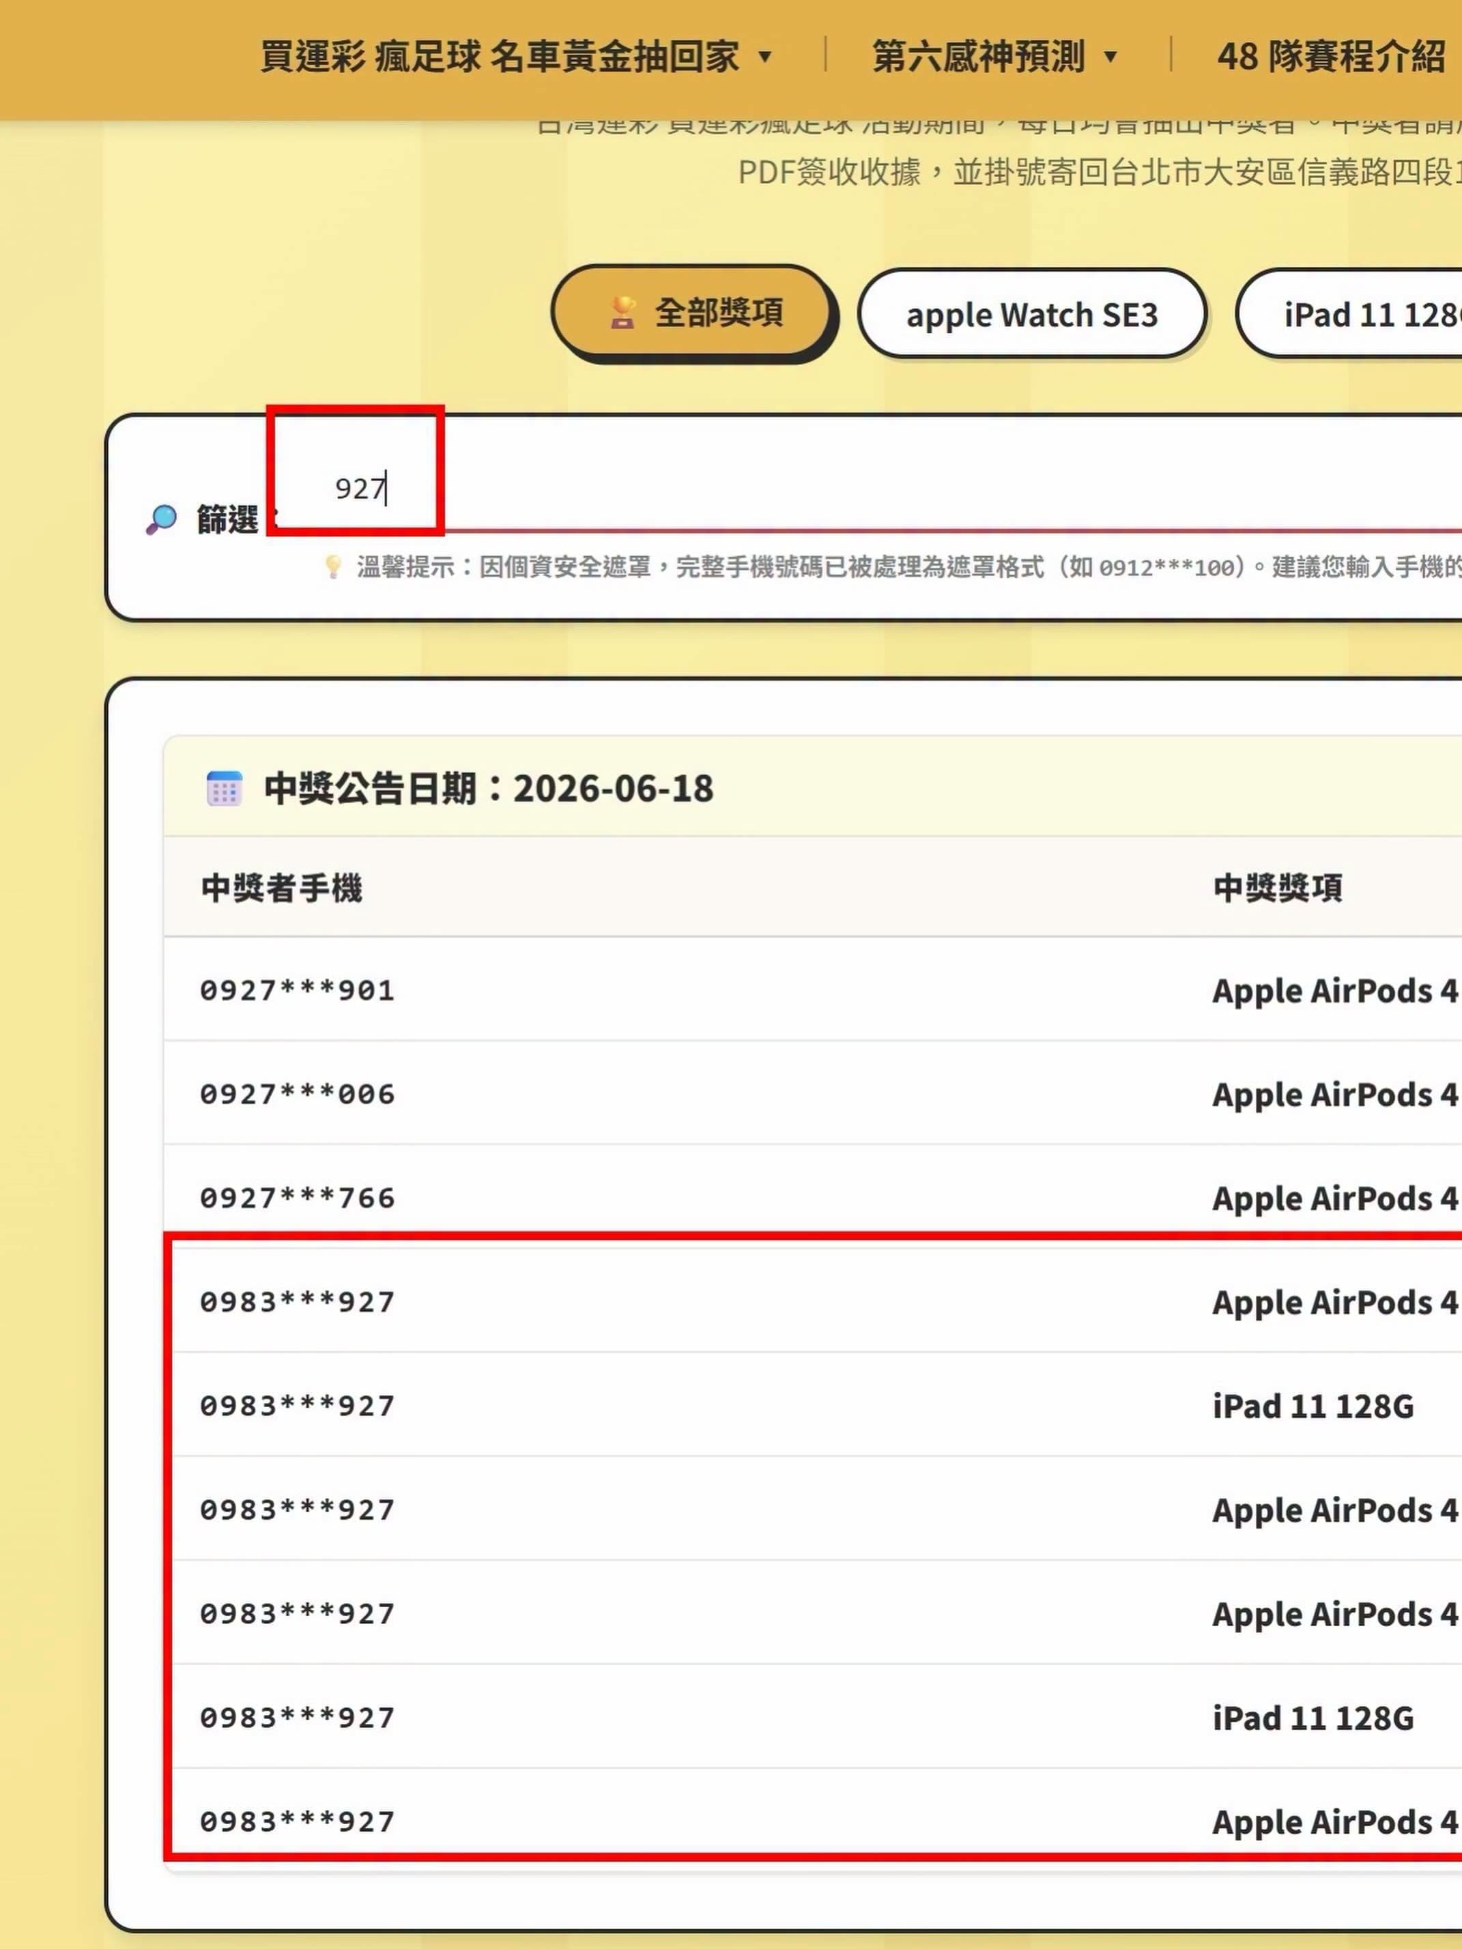Click the 中獎公告日期：2026-06-18 heading

(489, 788)
